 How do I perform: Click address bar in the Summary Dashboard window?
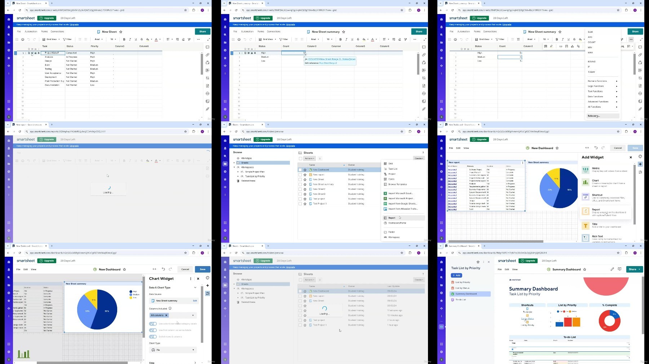pyautogui.click(x=538, y=253)
